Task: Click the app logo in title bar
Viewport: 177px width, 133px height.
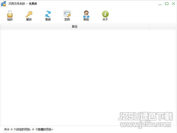Action: coord(3,4)
